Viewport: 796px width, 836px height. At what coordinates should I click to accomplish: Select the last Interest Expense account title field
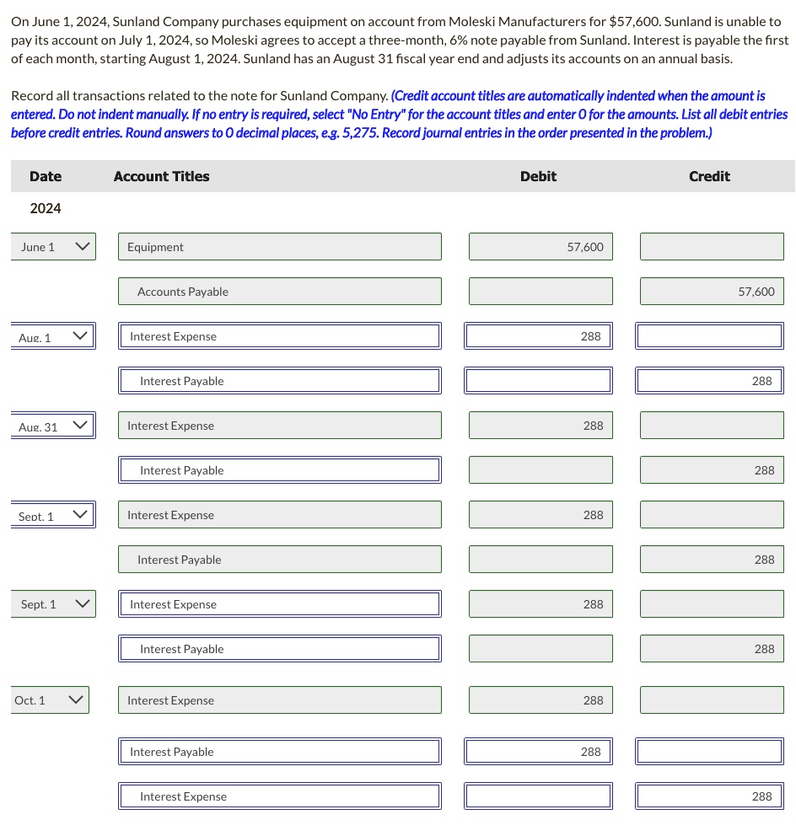pos(280,796)
